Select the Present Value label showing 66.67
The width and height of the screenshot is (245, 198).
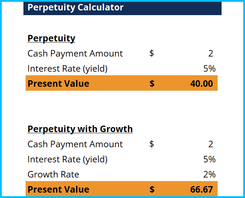(58, 189)
